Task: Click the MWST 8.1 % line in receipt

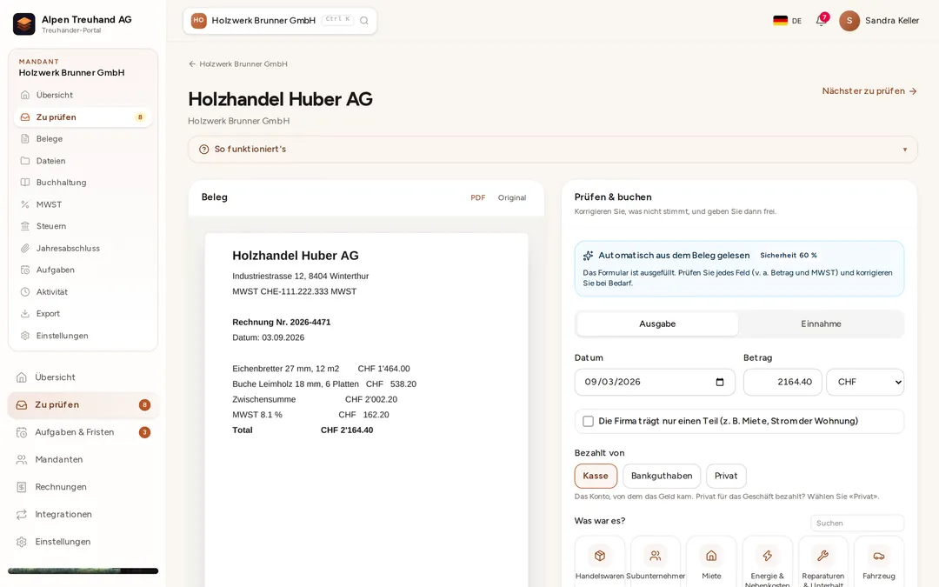Action: click(x=310, y=415)
